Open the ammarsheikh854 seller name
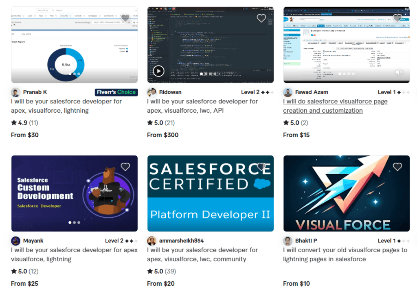 click(181, 241)
